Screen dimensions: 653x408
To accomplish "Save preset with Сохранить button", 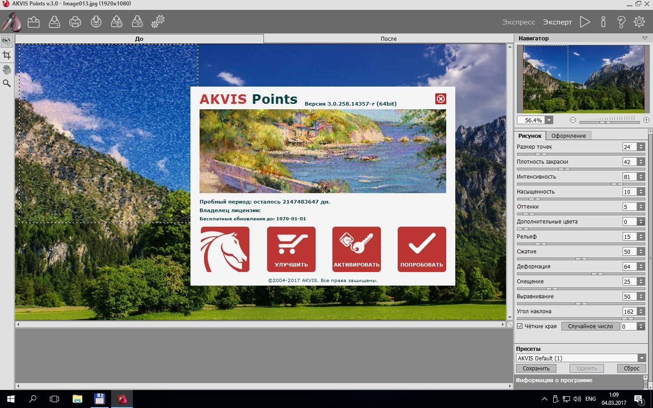I will 536,369.
